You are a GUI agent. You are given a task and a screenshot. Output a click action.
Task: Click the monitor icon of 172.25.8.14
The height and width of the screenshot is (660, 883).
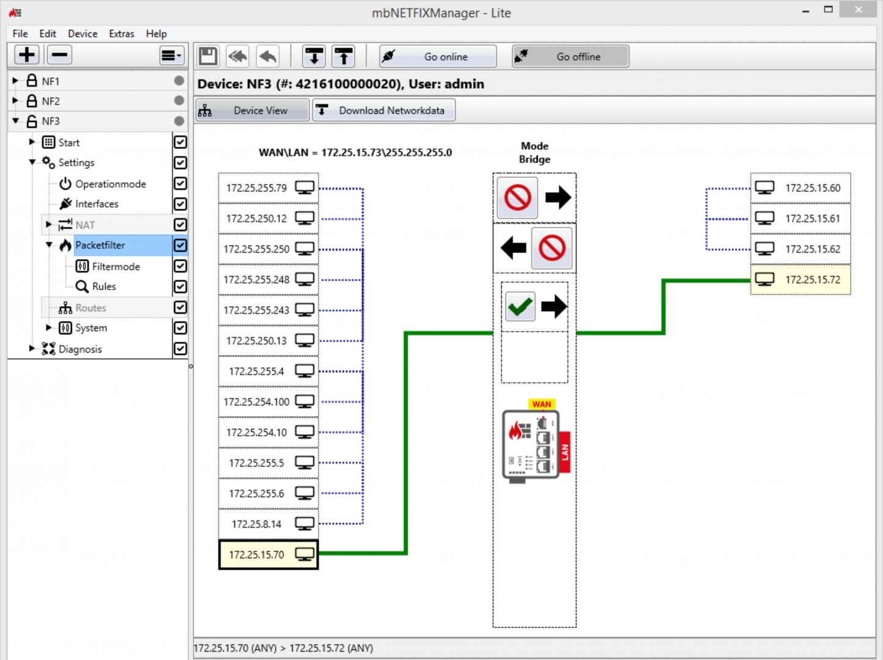(305, 524)
